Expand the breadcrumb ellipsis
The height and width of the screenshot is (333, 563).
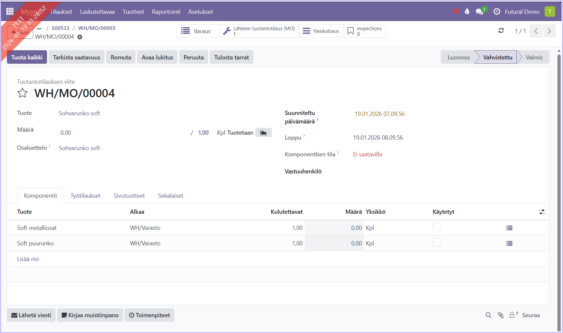(39, 28)
